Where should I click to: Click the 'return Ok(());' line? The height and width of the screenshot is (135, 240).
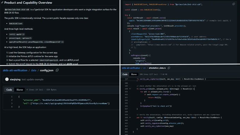155,97
